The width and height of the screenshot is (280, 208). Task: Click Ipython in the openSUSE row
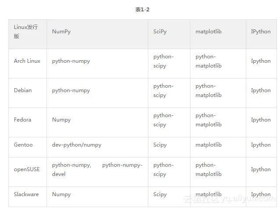pyautogui.click(x=261, y=169)
